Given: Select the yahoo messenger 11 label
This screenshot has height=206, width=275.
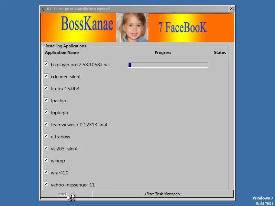Looking at the screenshot, I should pos(73,185).
